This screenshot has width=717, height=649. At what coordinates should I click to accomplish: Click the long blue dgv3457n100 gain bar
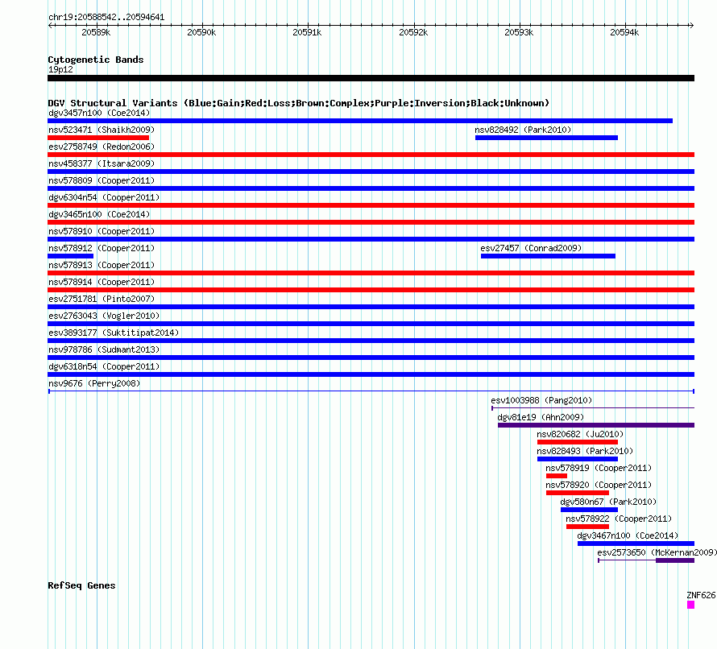(360, 121)
